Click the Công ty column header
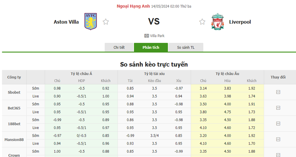This screenshot has height=157, width=296. tap(14, 77)
